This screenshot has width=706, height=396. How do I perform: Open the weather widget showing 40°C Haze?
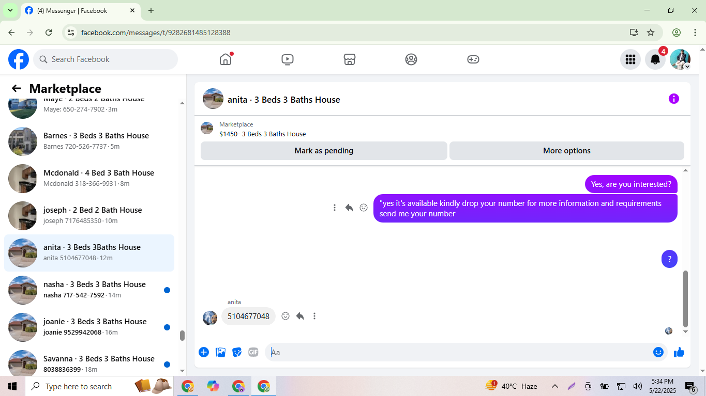coord(512,386)
